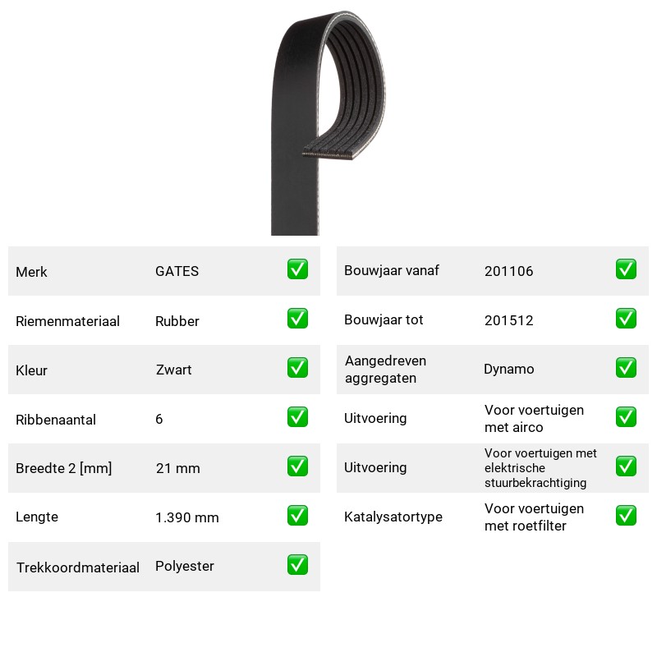The width and height of the screenshot is (657, 657).
Task: Open the ribbed belt product image
Action: pos(328,122)
